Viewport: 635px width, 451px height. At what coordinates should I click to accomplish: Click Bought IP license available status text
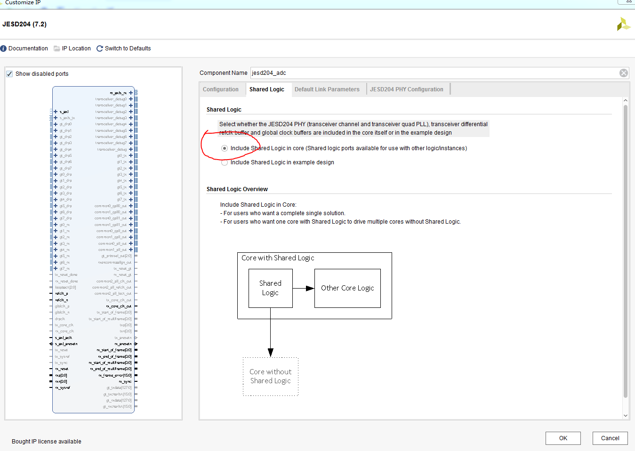(x=47, y=442)
